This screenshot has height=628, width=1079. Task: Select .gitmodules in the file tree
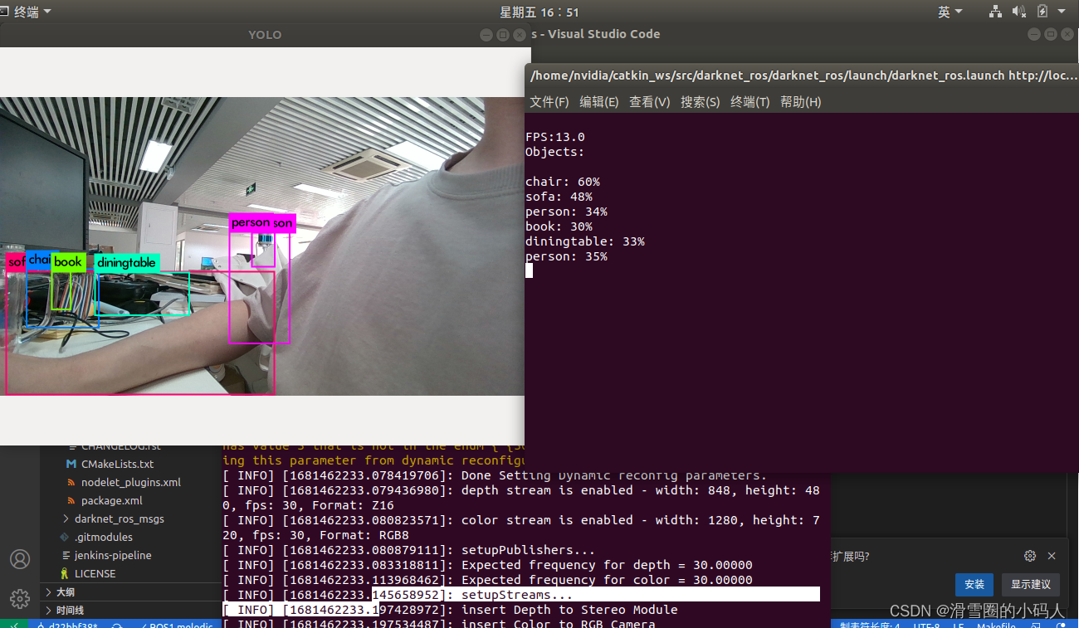[x=104, y=537]
